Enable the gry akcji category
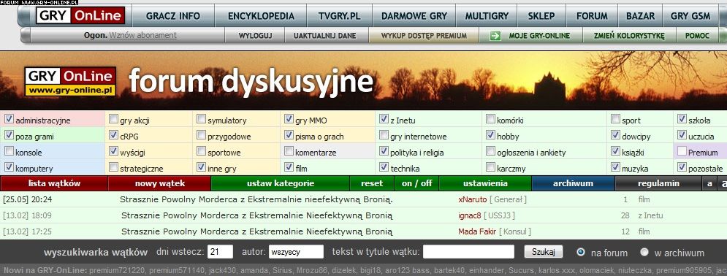 point(113,119)
